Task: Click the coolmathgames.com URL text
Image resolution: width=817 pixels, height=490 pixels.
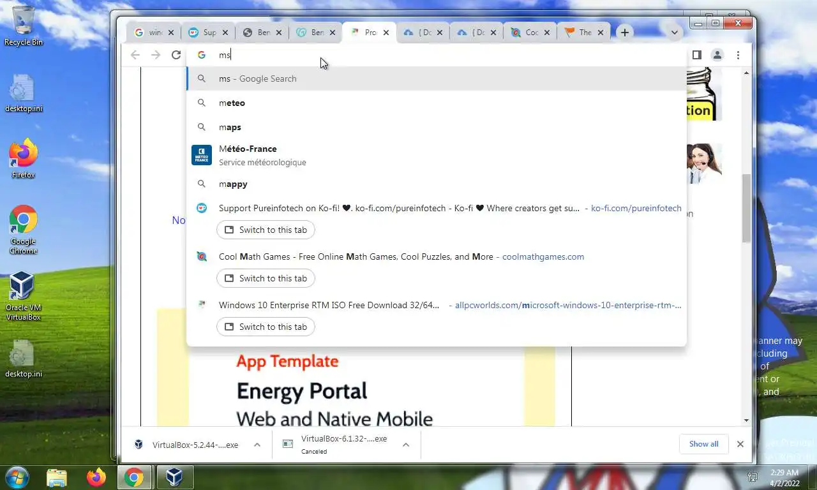Action: coord(543,256)
